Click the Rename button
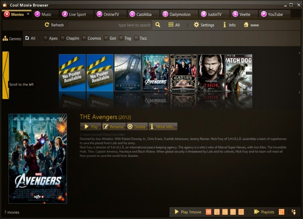 (x=114, y=127)
